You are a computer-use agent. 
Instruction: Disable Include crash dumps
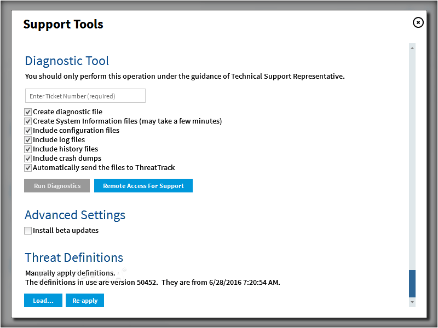click(x=28, y=159)
